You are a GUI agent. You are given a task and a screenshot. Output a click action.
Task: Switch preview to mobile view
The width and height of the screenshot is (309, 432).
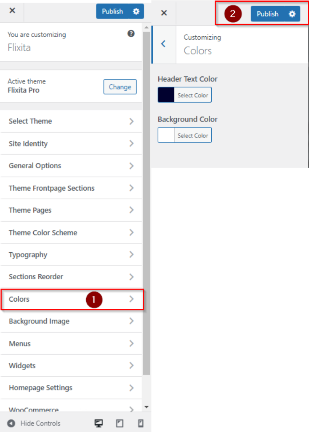pyautogui.click(x=141, y=423)
